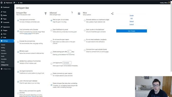Image resolution: width=172 pixels, height=97 pixels.
Task: Click the user avatar beside Howdy
Action: tap(169, 3)
